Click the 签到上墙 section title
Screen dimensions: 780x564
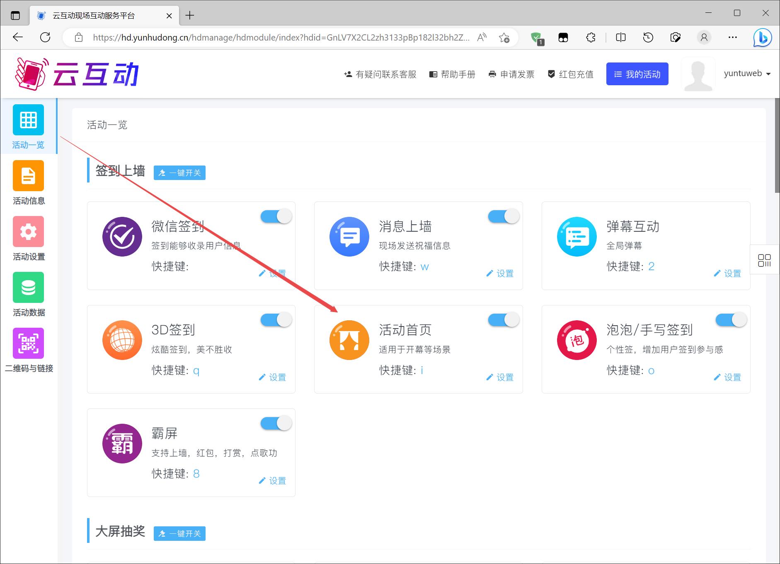(120, 170)
